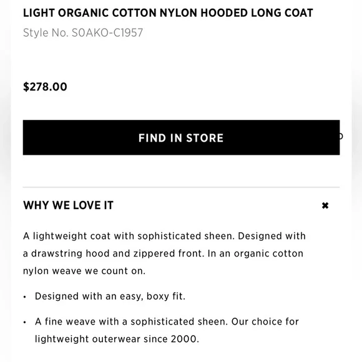Click 'lightweight outerwear since 2000' text line

(x=117, y=339)
